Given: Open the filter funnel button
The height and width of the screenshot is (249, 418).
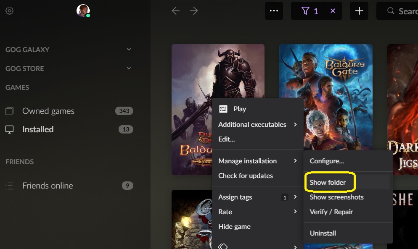Looking at the screenshot, I should (305, 11).
